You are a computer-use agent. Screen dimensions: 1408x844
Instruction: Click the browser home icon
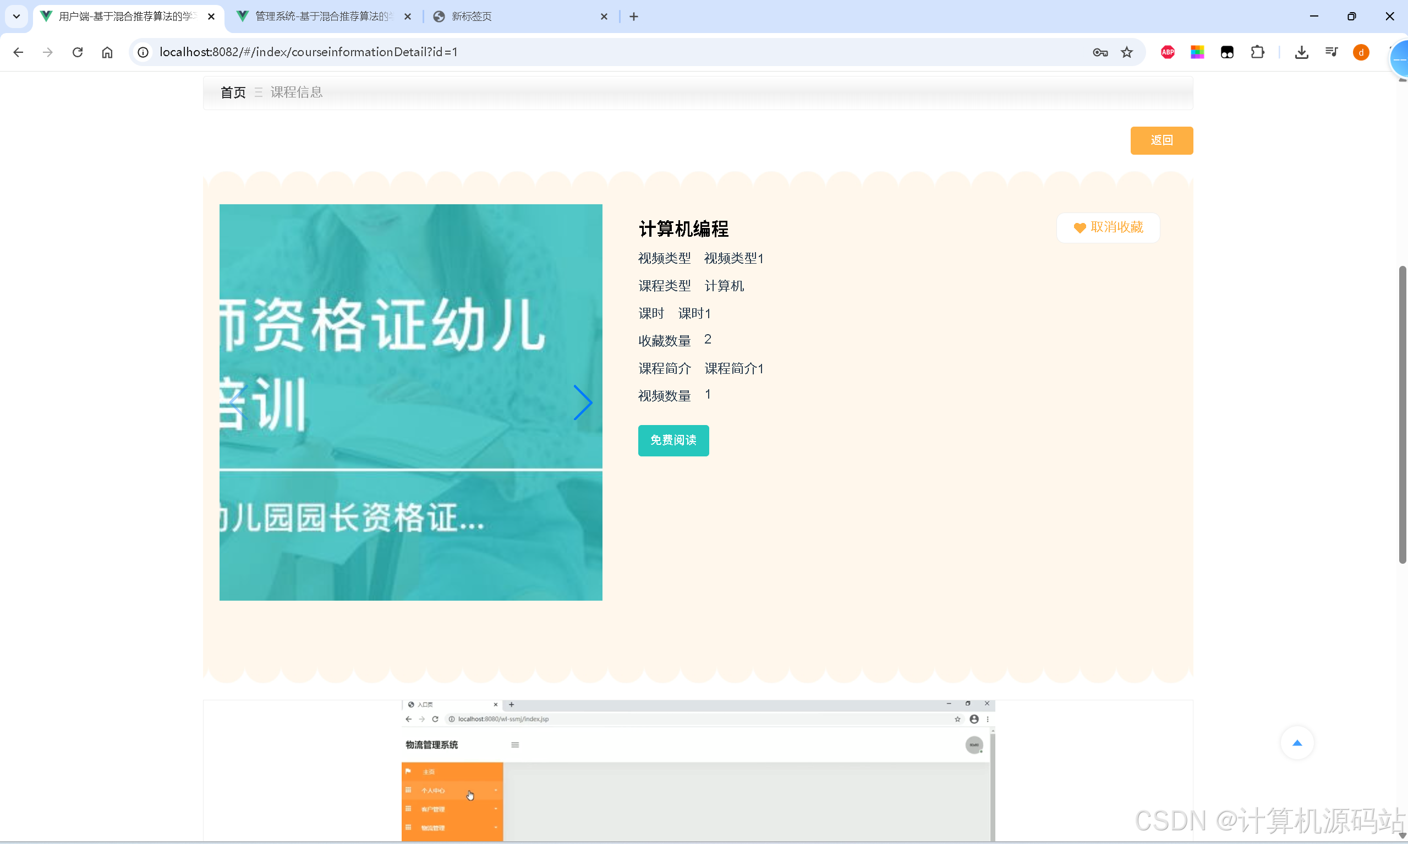pos(107,52)
